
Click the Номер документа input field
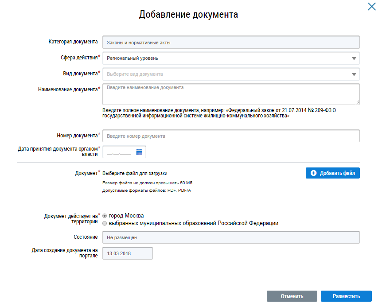point(230,136)
